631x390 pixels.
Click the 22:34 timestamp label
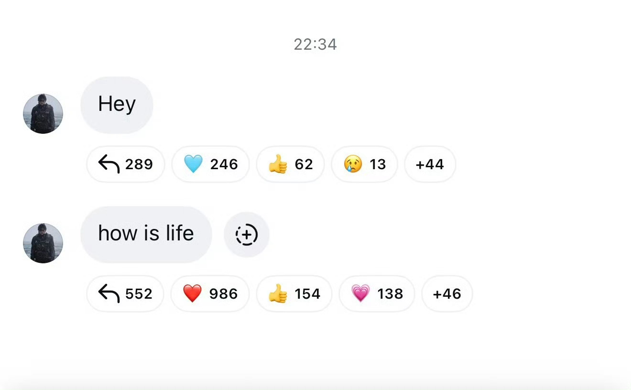[315, 44]
